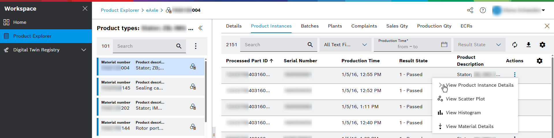Screen dimensions: 554x138
Task: Click 1/5/16, 1:11 PM production time cell
Action: coord(360,107)
